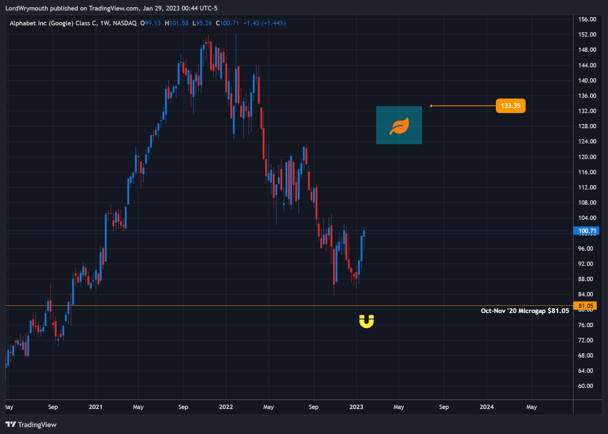Click the 60.00 price axis label
The height and width of the screenshot is (434, 608).
coord(586,386)
